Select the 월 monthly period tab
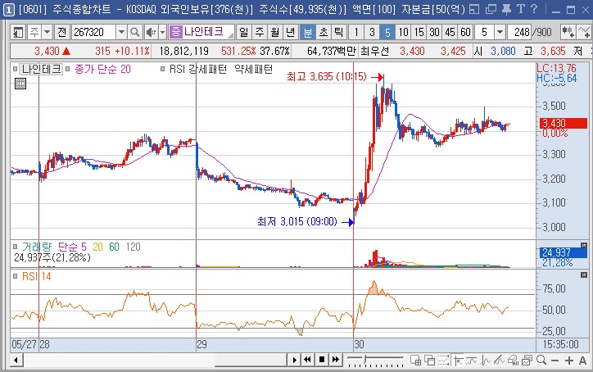 pyautogui.click(x=274, y=33)
